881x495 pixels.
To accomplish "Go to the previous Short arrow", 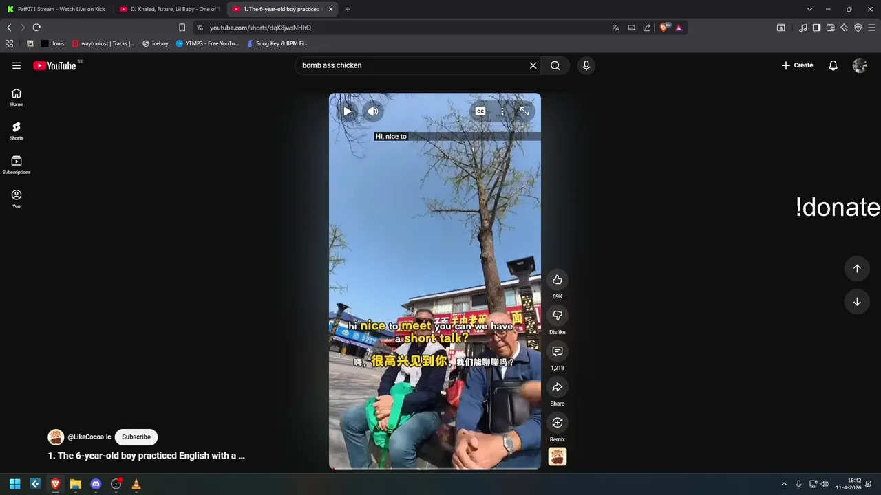I will pos(857,269).
